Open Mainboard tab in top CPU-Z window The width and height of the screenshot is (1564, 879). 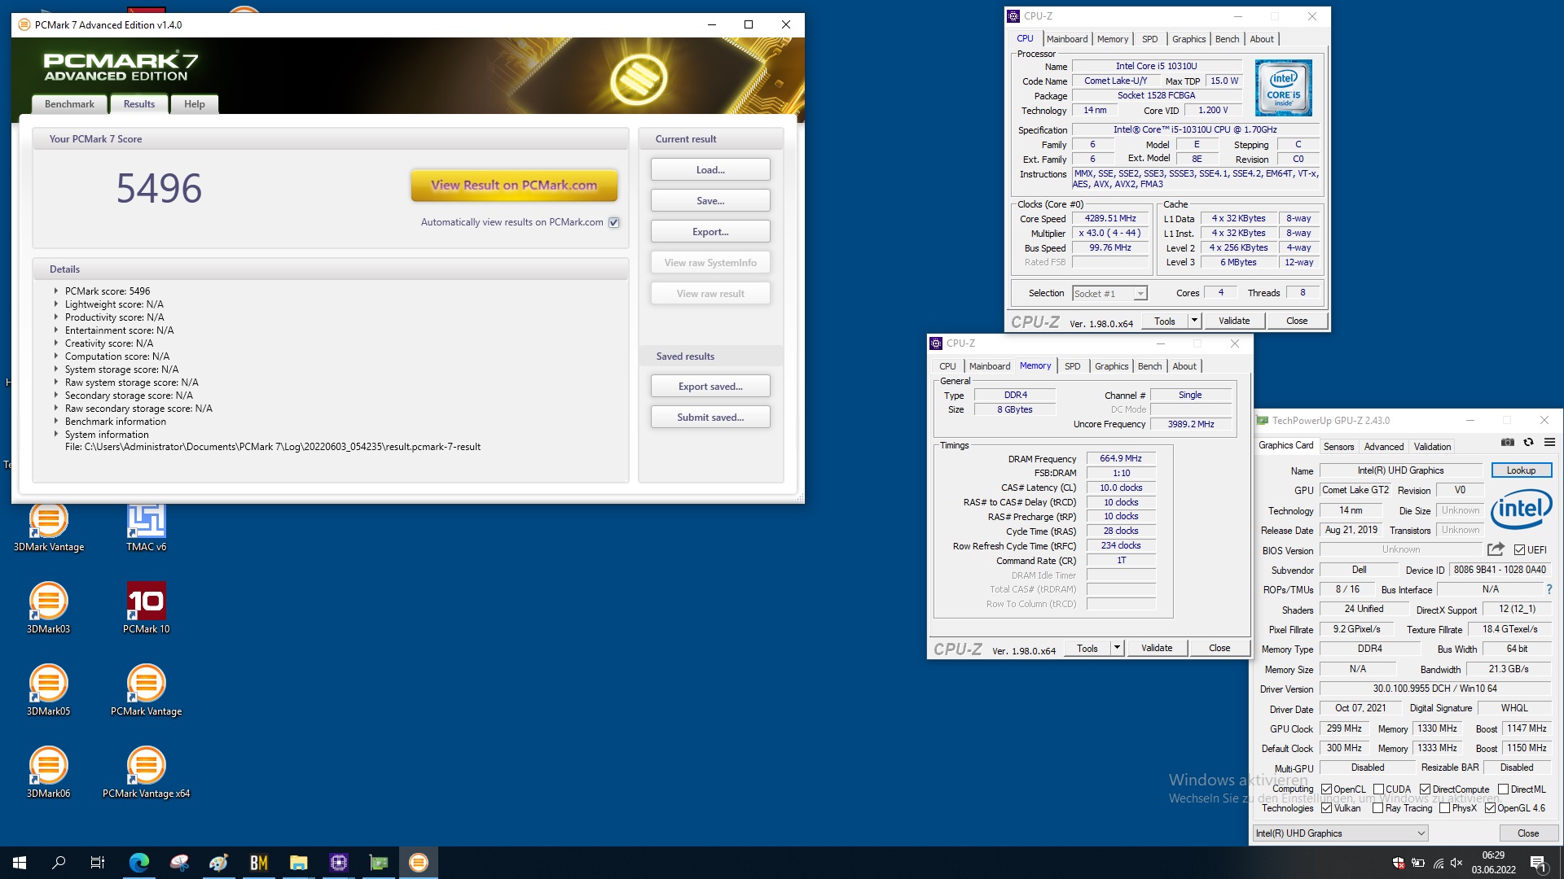[1067, 39]
